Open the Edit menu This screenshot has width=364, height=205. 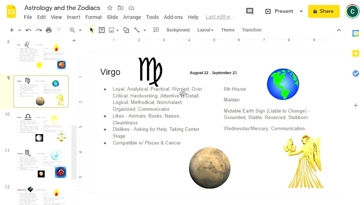(x=41, y=17)
